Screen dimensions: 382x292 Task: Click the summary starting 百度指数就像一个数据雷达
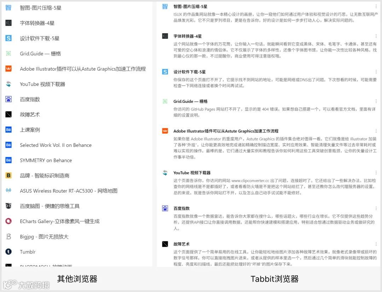coord(274,222)
